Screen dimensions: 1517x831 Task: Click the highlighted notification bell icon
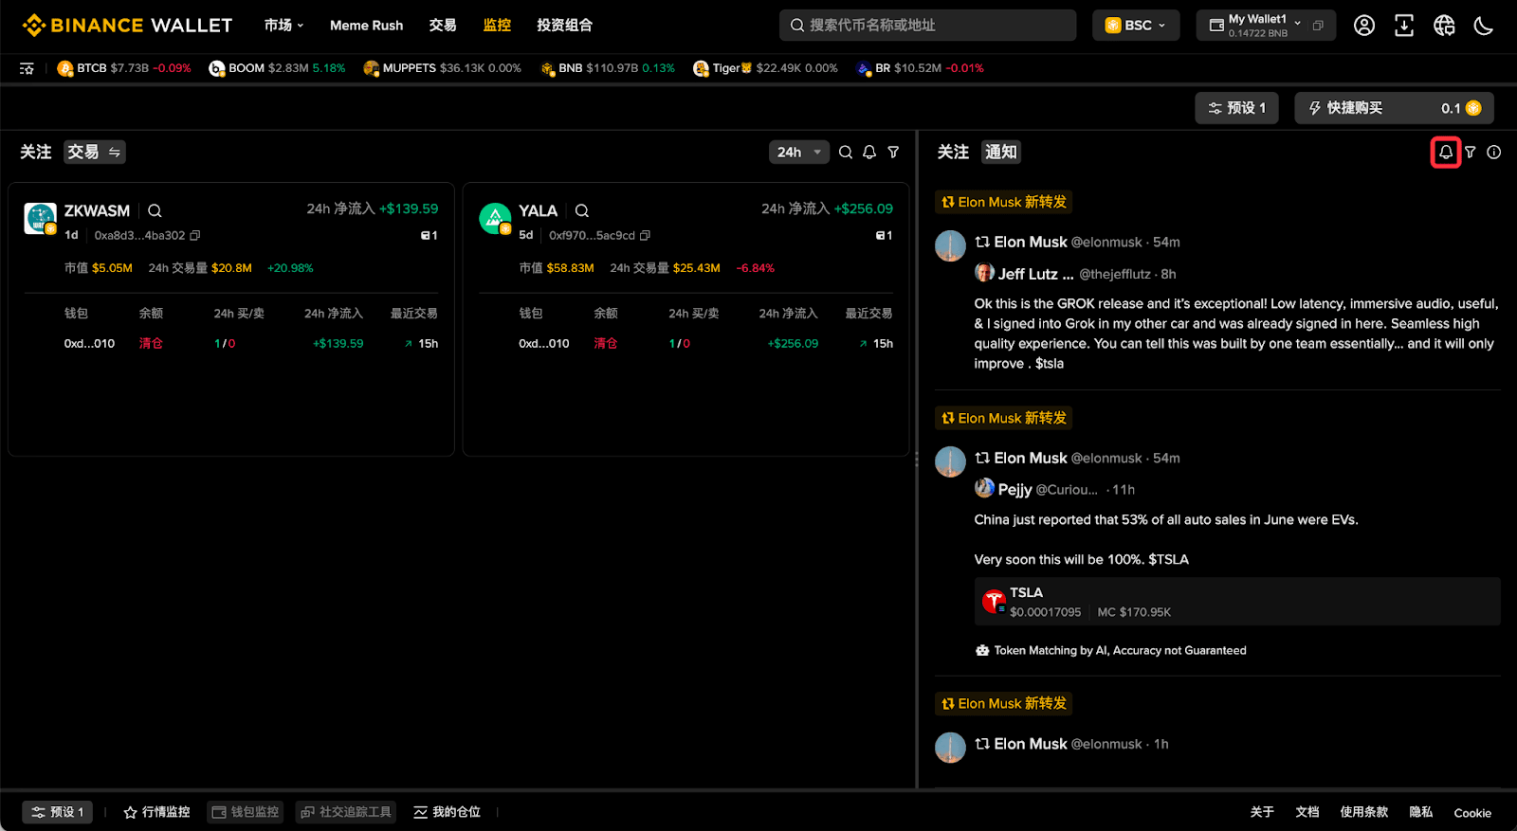pos(1445,152)
